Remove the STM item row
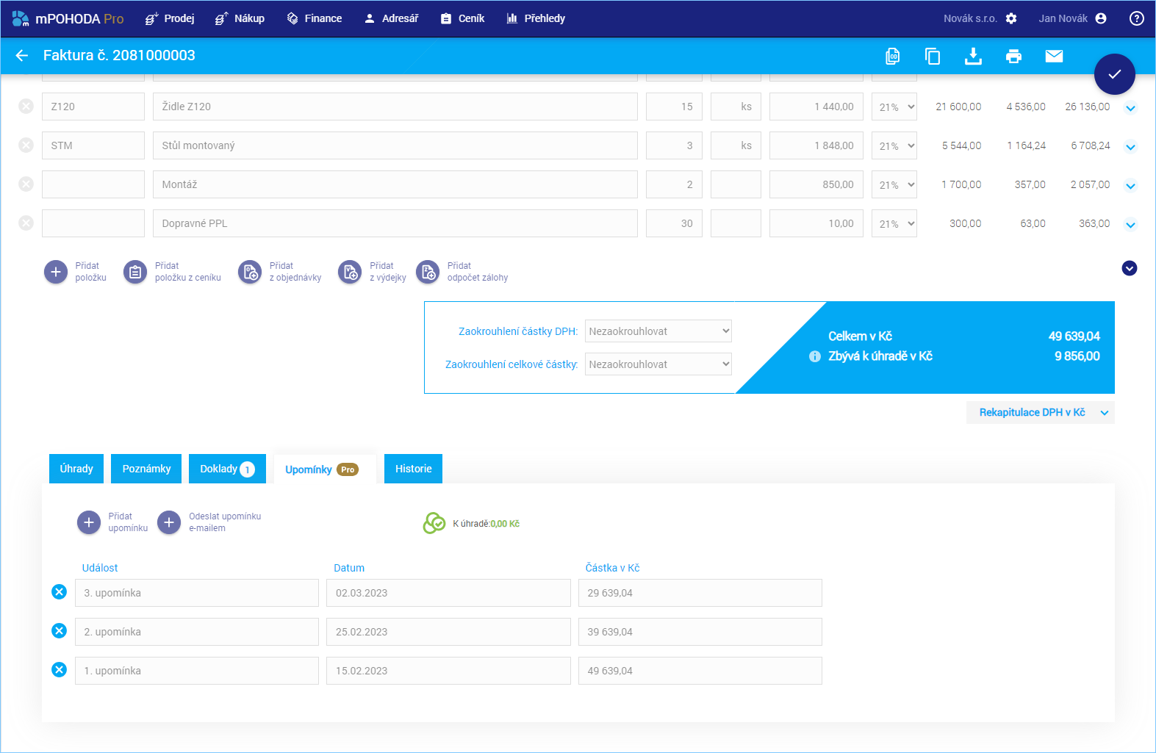This screenshot has width=1156, height=753. (26, 145)
